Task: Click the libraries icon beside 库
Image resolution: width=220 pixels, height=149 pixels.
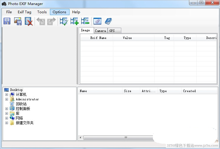Action: (x=12, y=113)
